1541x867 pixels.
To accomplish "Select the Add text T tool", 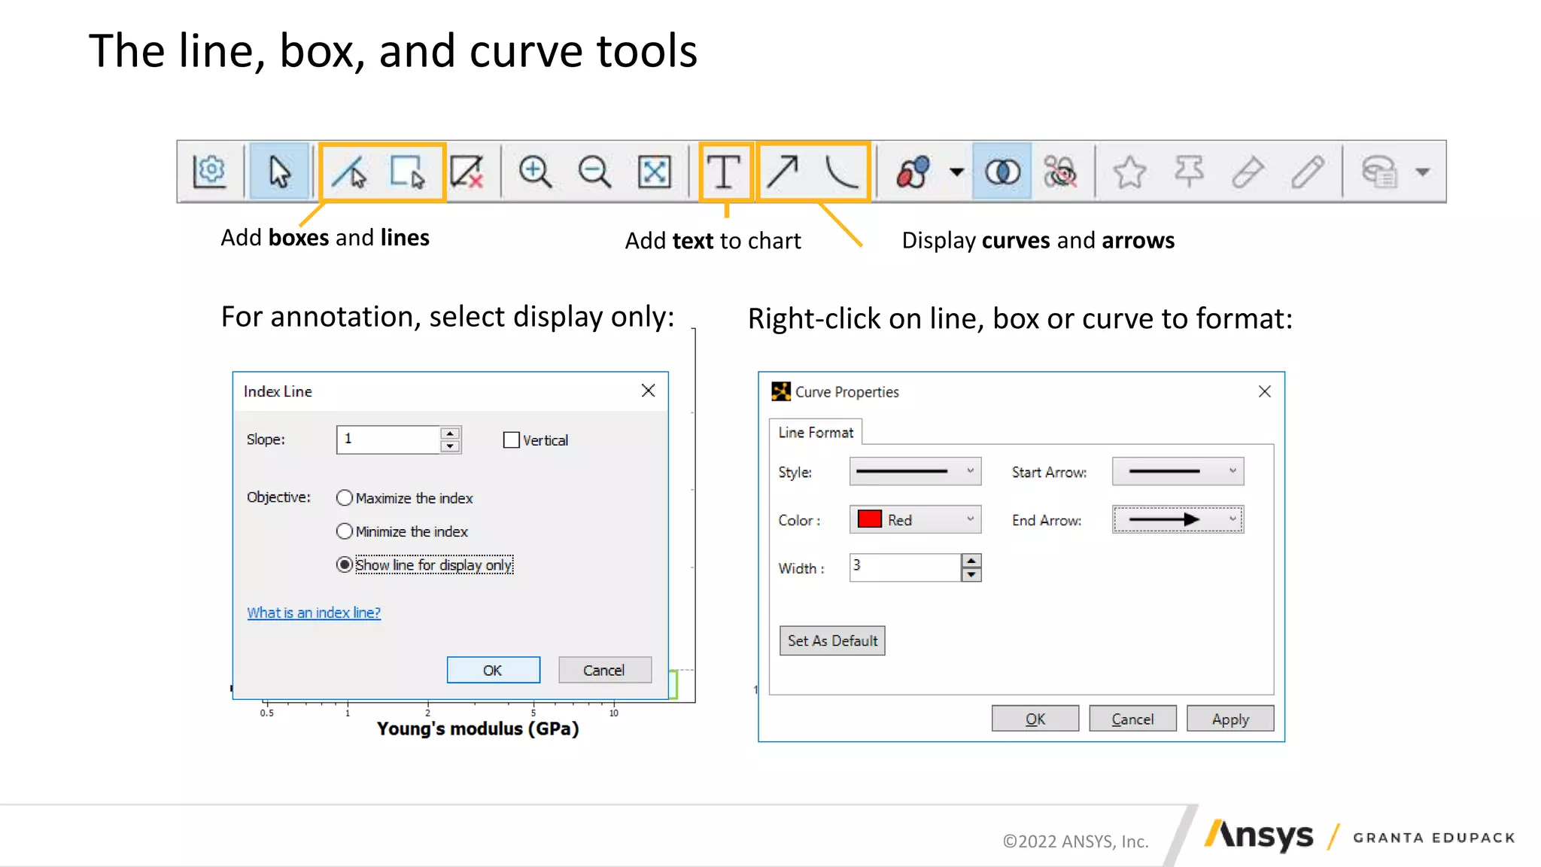I will click(x=724, y=172).
